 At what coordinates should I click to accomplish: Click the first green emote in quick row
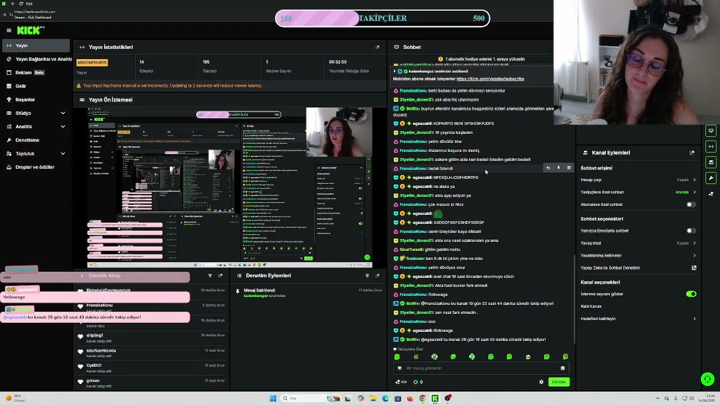tap(397, 357)
